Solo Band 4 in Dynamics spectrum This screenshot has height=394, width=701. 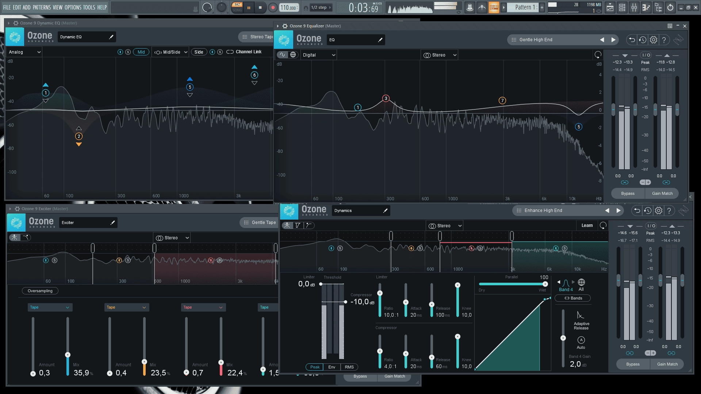[564, 248]
